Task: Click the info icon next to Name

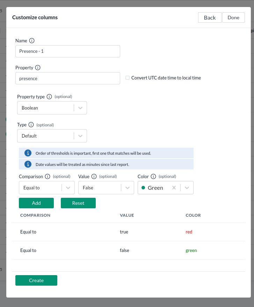Action: pos(32,41)
